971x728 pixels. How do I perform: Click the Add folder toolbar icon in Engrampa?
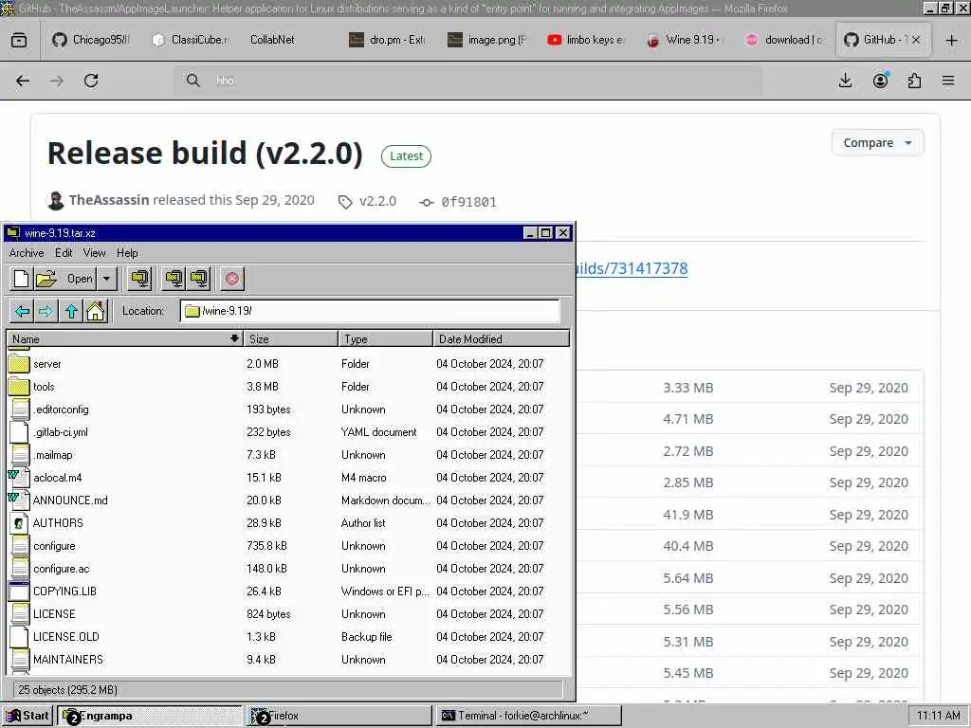tap(199, 279)
